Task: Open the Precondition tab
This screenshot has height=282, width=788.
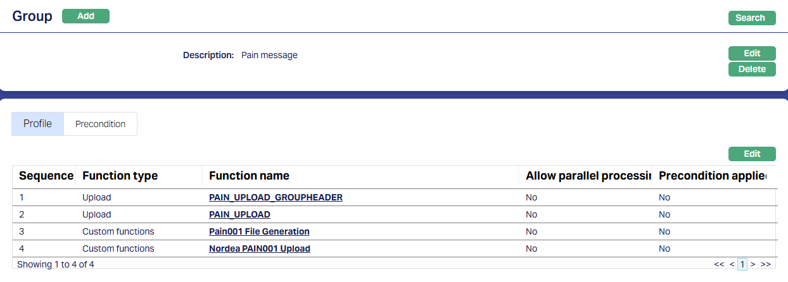Action: (100, 124)
